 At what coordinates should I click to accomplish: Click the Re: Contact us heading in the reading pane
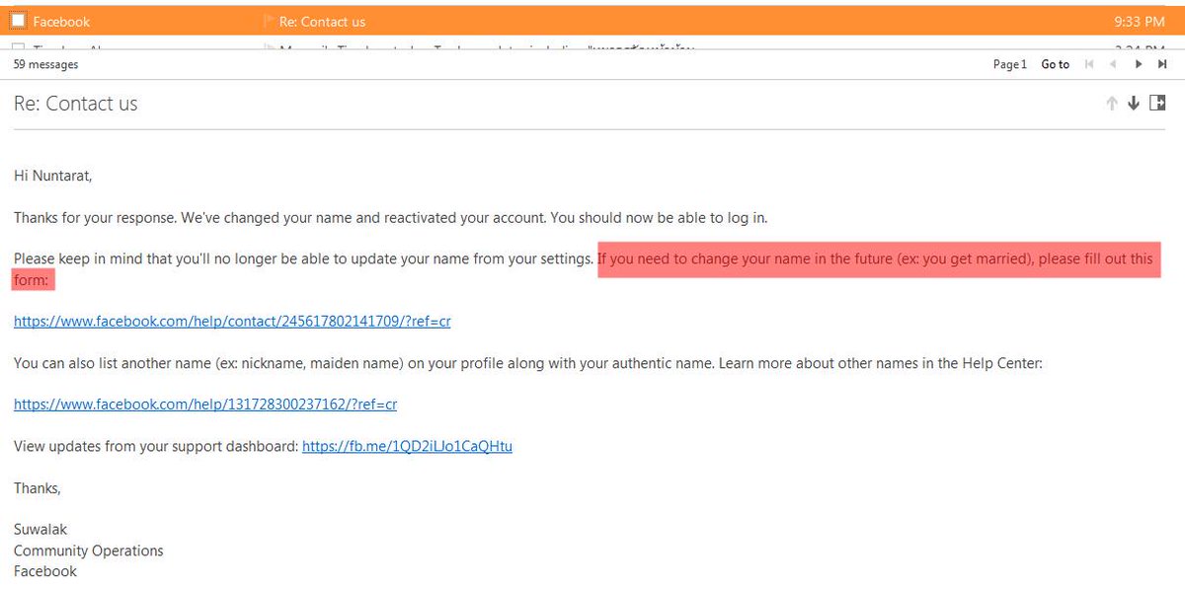coord(76,104)
